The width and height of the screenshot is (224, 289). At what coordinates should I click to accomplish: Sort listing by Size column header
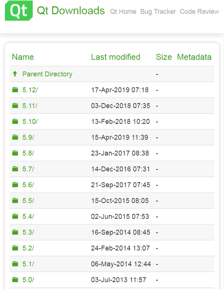tap(164, 57)
